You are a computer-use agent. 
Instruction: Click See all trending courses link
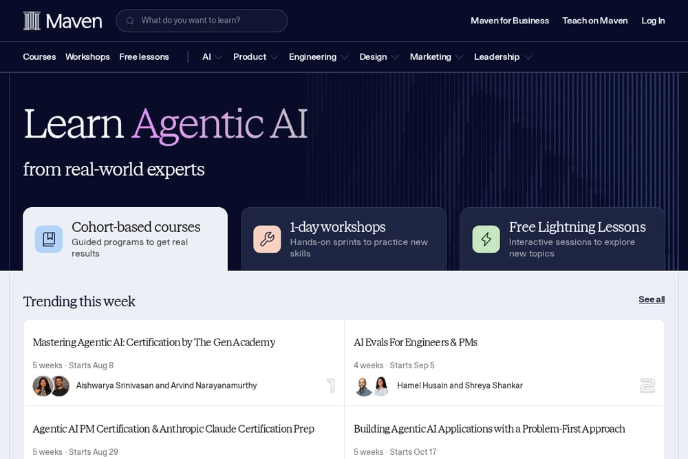(652, 299)
